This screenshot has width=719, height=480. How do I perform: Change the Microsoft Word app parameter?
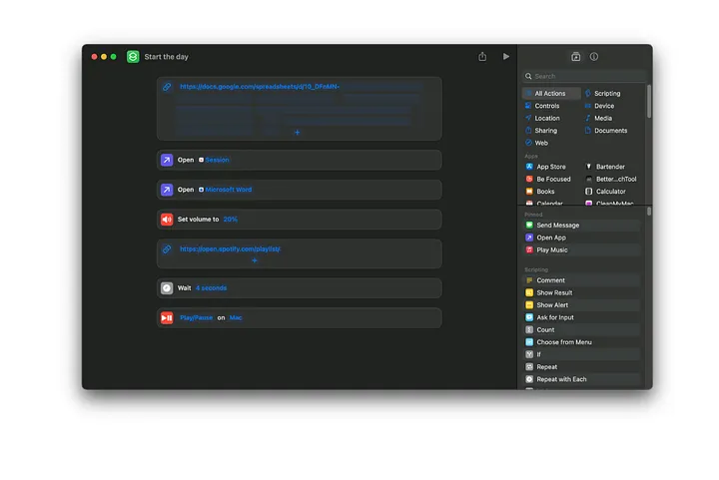point(225,190)
